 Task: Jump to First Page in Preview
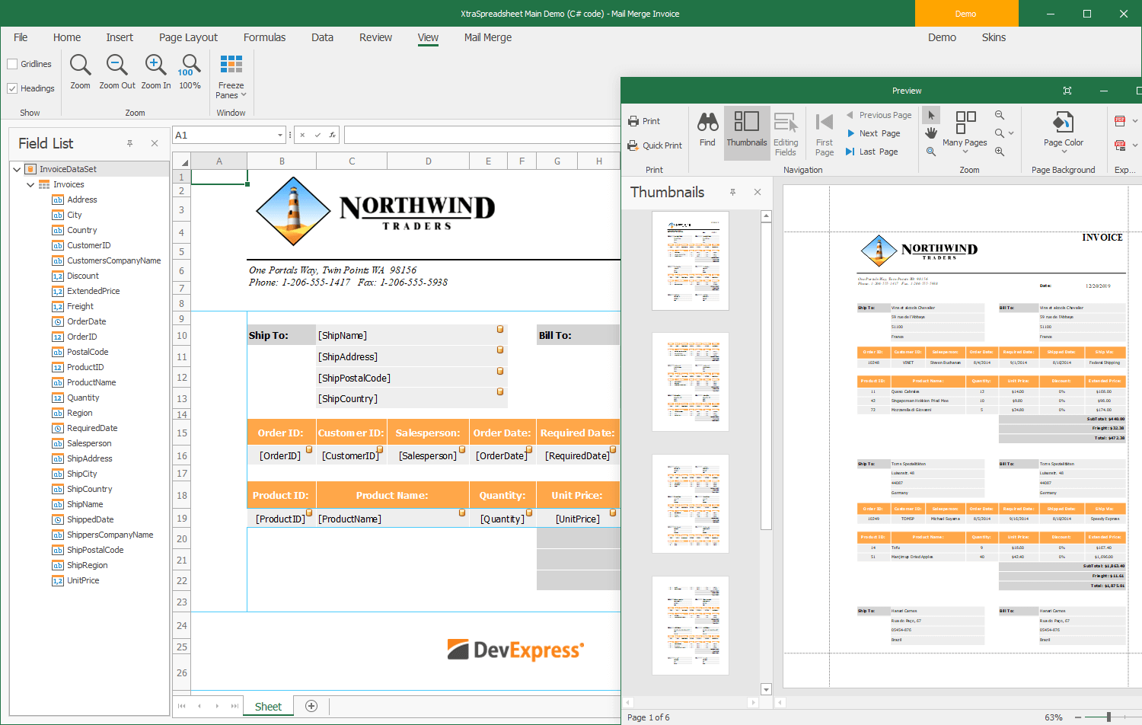(x=824, y=133)
